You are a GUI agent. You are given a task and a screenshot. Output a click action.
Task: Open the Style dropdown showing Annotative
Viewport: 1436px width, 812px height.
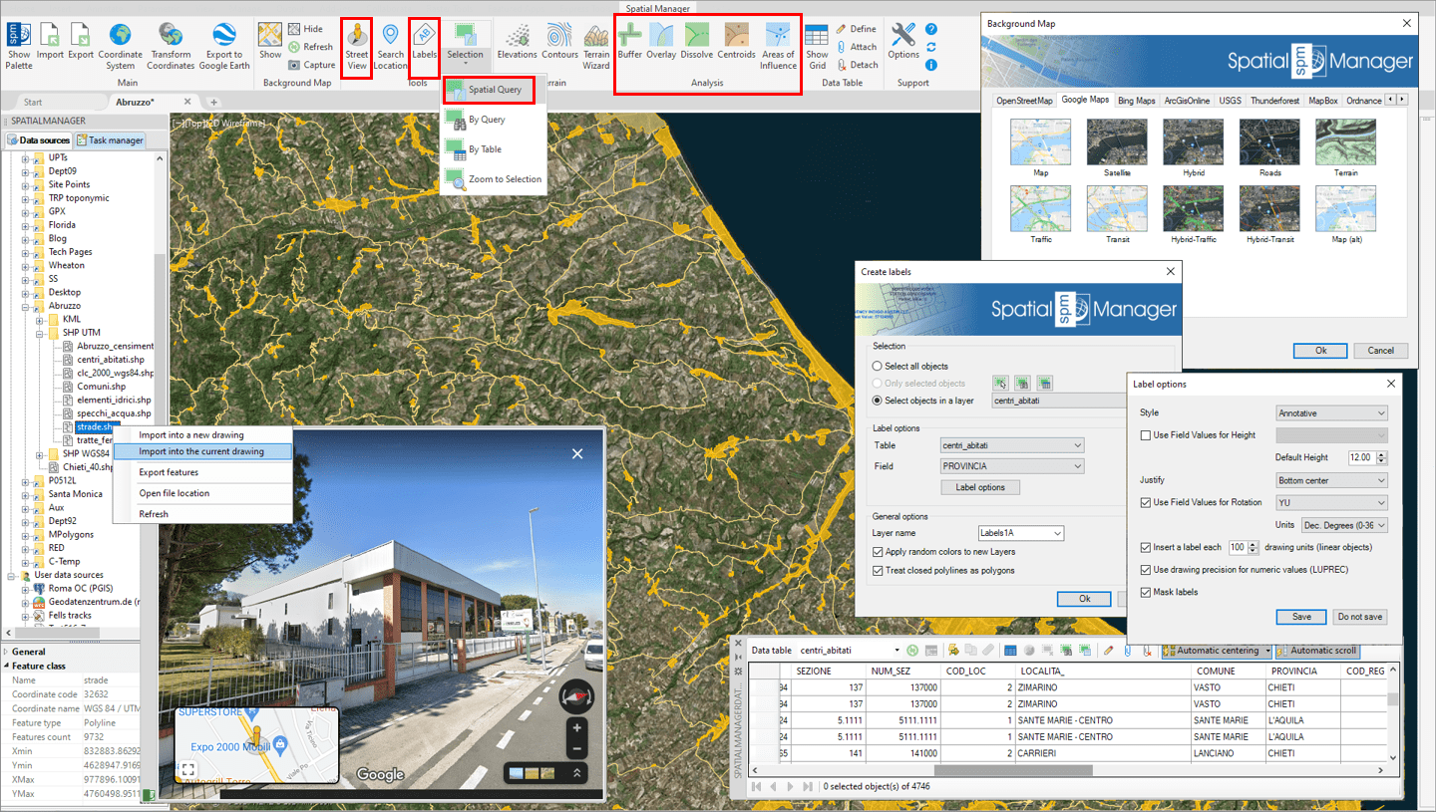click(x=1331, y=412)
